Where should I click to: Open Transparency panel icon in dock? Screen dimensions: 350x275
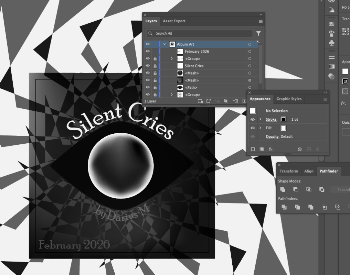point(331,76)
